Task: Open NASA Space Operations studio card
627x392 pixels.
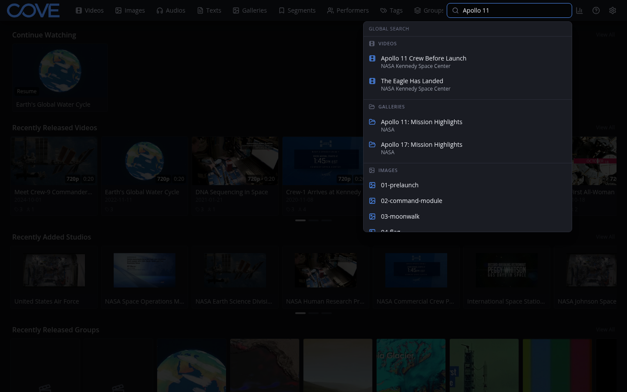Action: 145,277
